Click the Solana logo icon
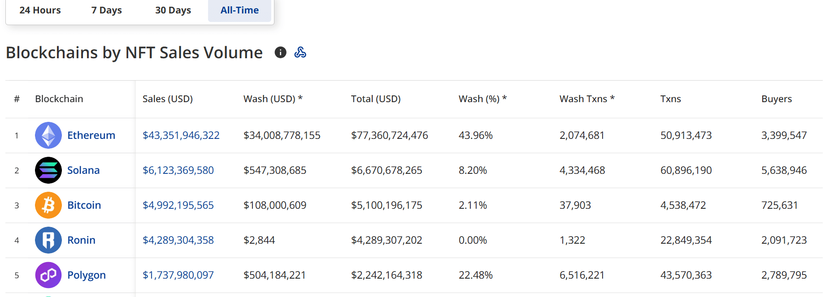 click(x=48, y=170)
